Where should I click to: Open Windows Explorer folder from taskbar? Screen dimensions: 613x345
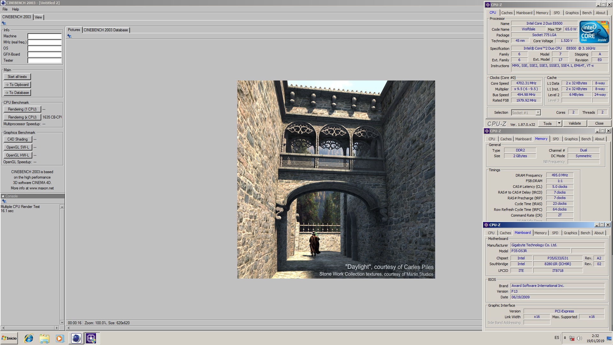(x=44, y=338)
